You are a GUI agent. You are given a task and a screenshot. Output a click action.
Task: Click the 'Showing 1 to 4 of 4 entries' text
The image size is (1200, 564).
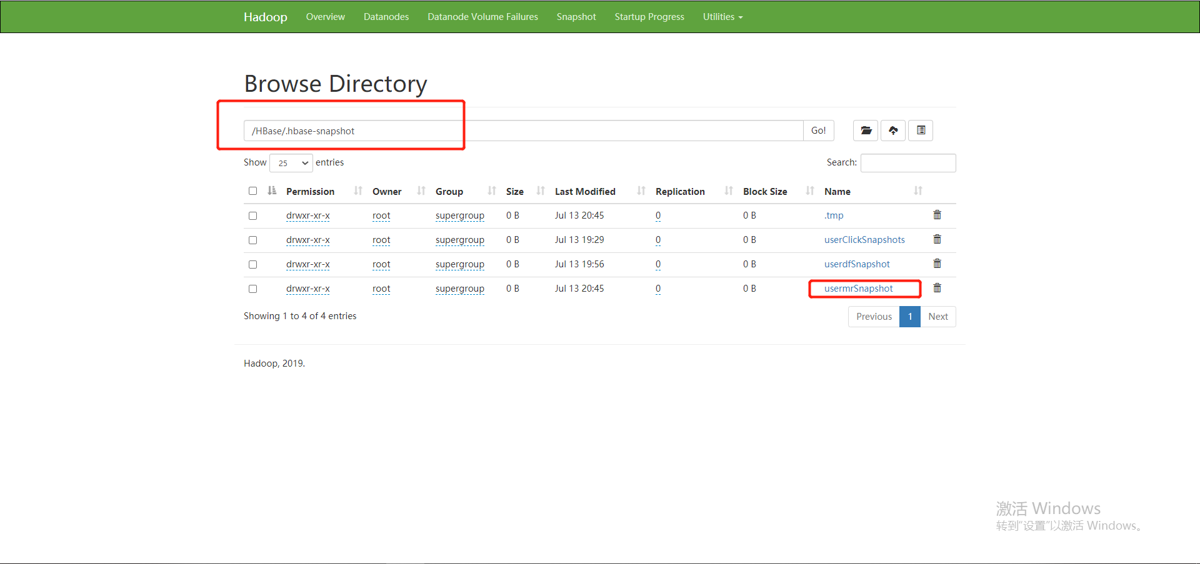click(300, 316)
